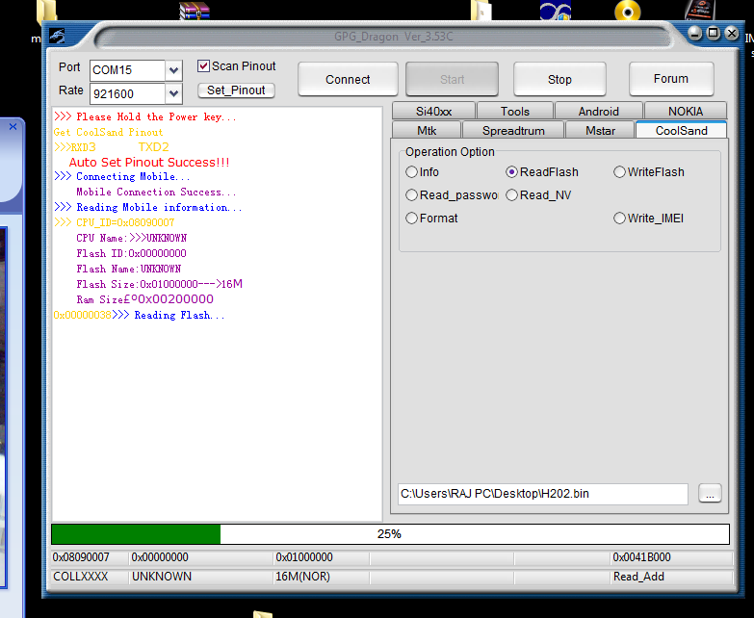
Task: Click the CPU_ID=0x08090007 log line
Action: tap(114, 222)
